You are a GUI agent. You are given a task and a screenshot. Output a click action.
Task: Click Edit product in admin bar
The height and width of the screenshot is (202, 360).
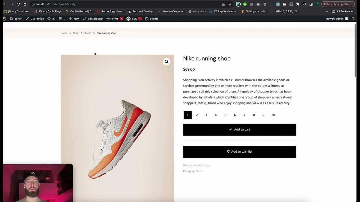click(x=93, y=19)
